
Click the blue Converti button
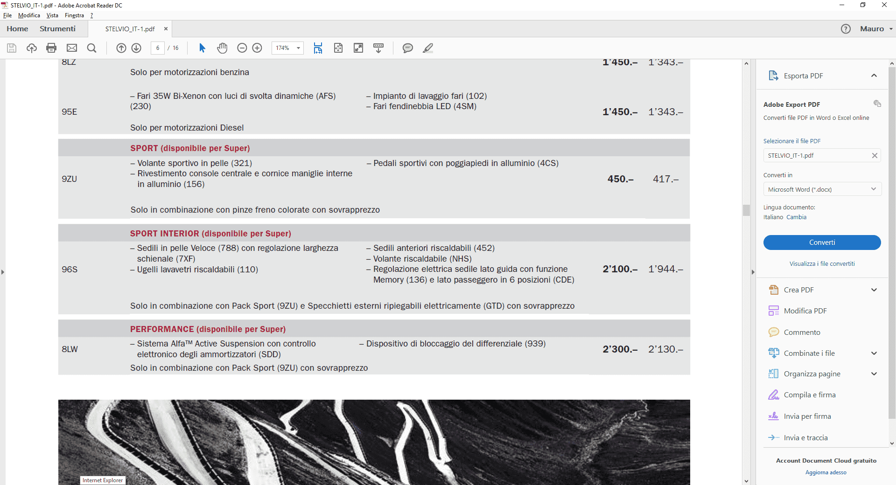point(822,242)
